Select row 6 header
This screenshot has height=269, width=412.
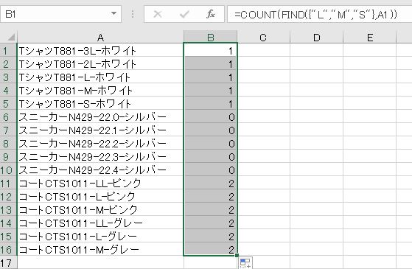pyautogui.click(x=8, y=116)
